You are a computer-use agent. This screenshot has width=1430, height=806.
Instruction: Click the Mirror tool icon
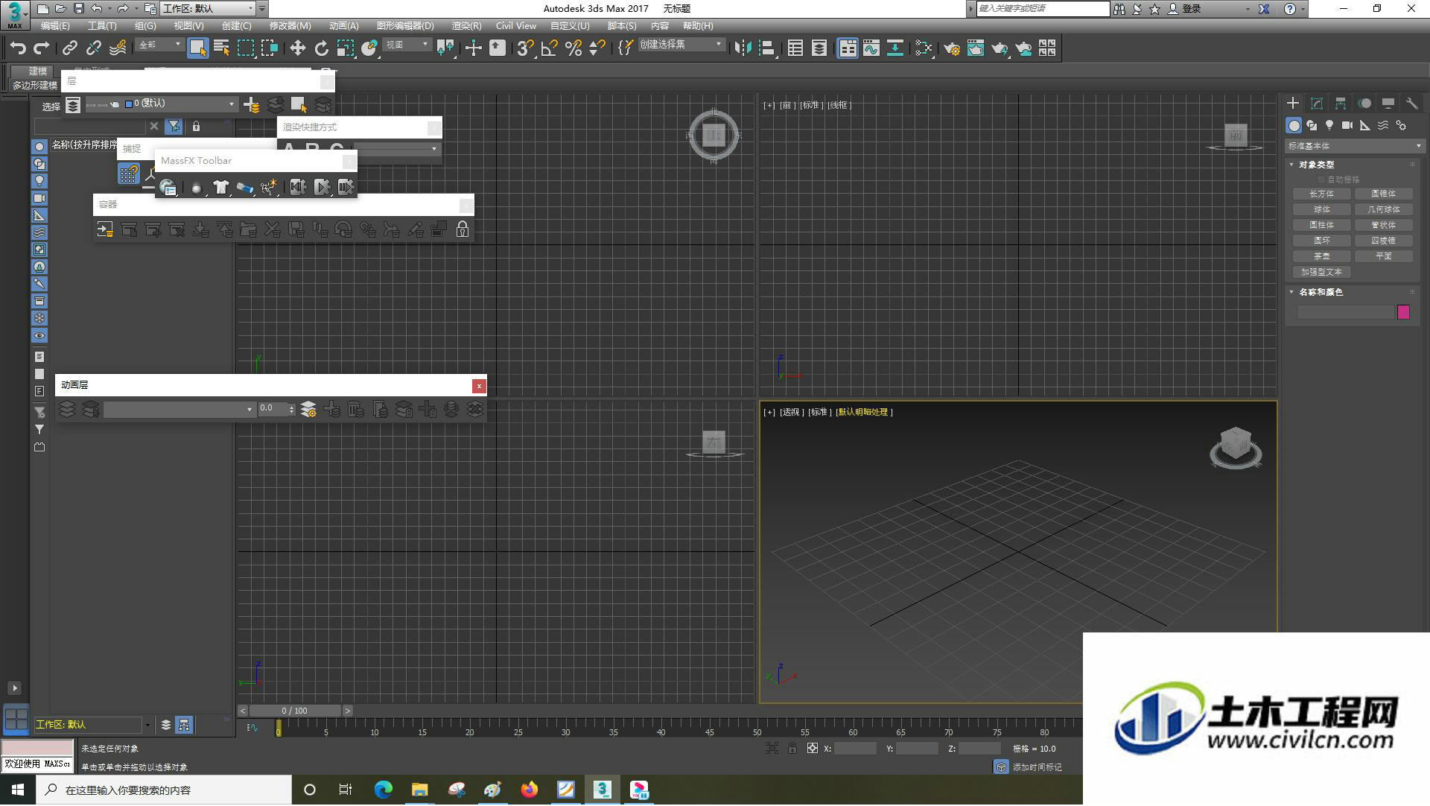(743, 48)
